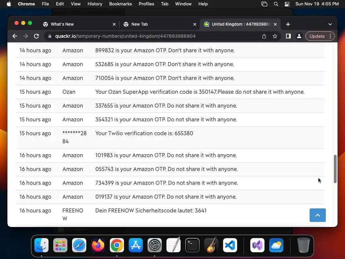
Task: Open TextEdit from the Dock
Action: click(174, 245)
